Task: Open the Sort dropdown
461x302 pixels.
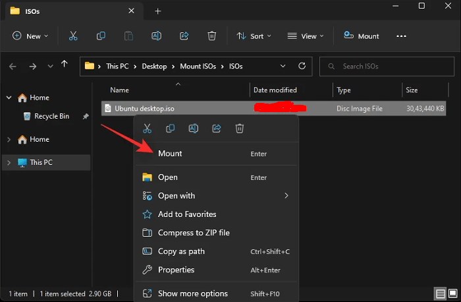Action: click(x=254, y=36)
